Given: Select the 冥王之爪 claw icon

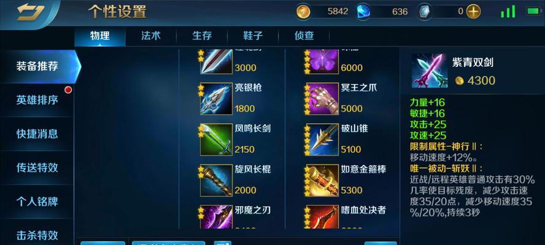Looking at the screenshot, I should pyautogui.click(x=322, y=99).
